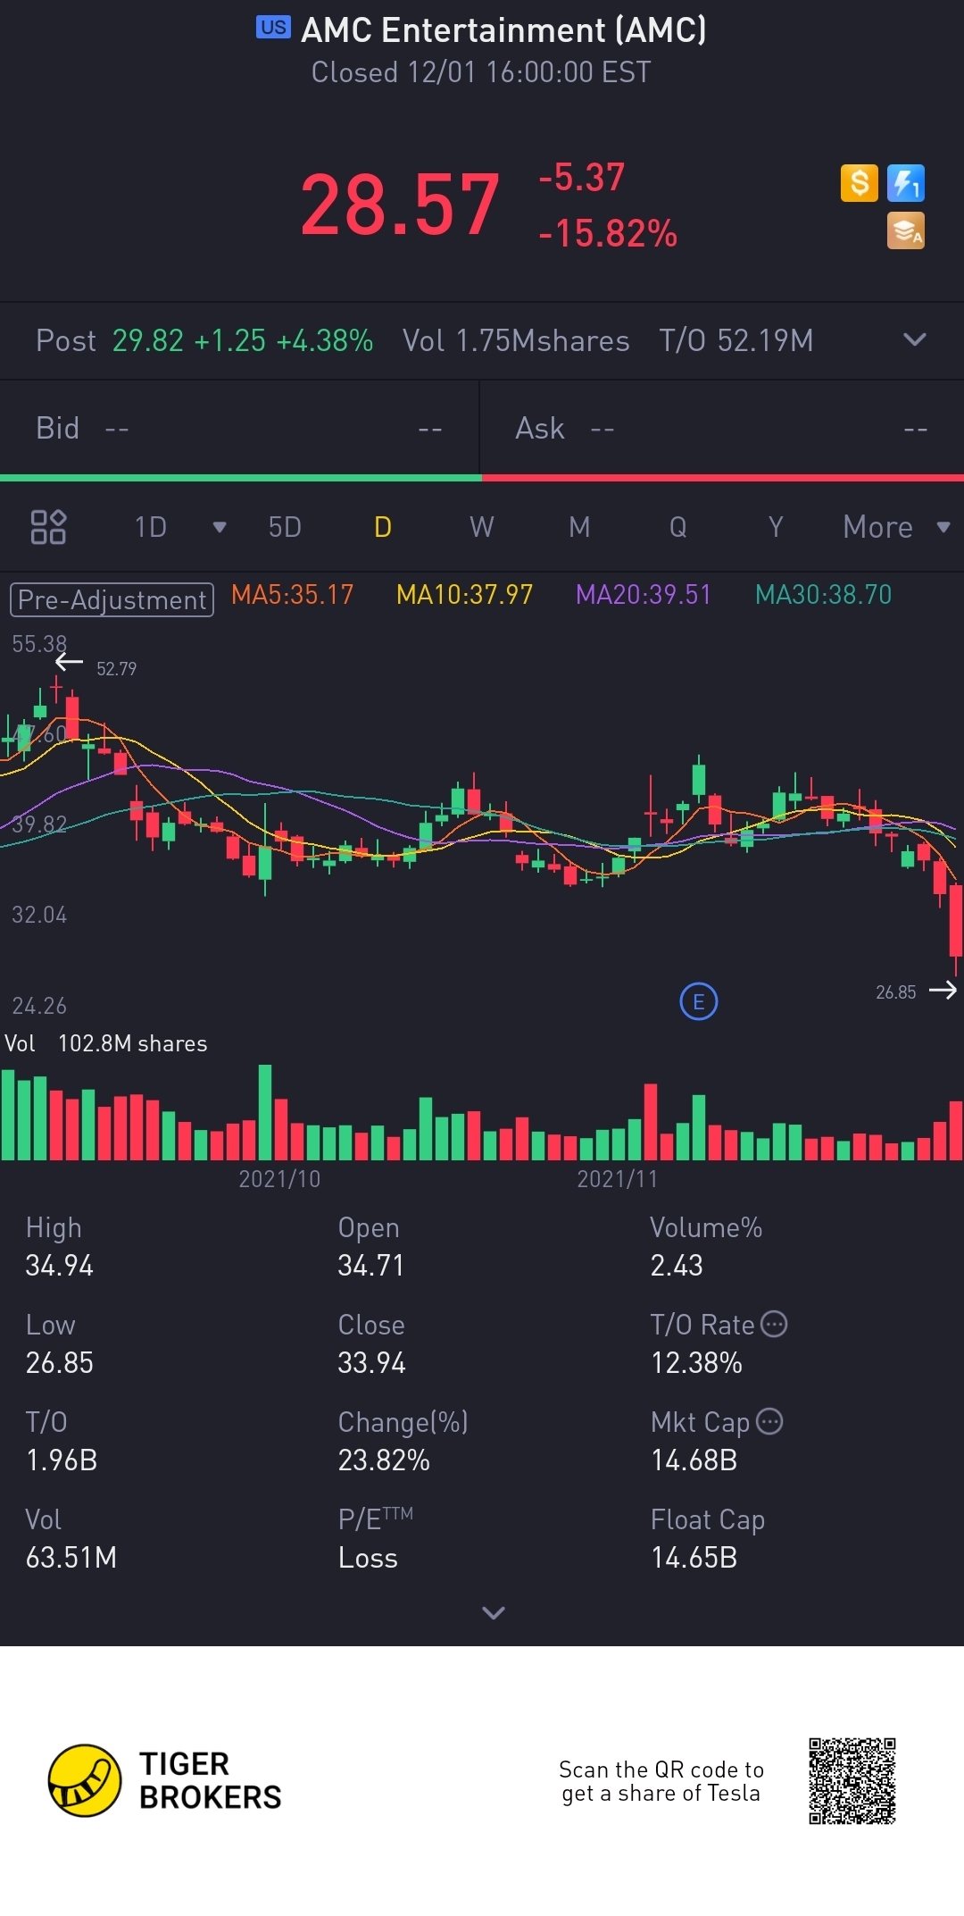The image size is (964, 1916).
Task: Tap the T/O 1.96B value
Action: coord(61,1460)
